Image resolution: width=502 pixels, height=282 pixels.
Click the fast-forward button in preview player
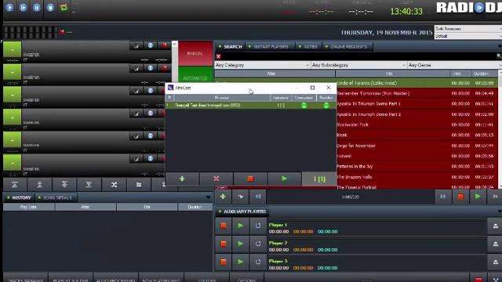[x=442, y=197]
